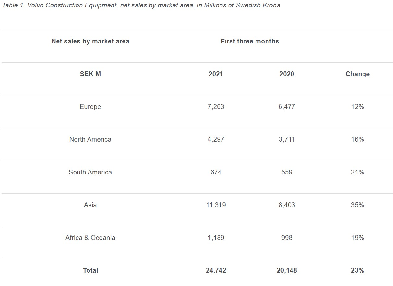Select North America's 2020 value 3,711
Screen dimensions: 393x286
click(287, 139)
